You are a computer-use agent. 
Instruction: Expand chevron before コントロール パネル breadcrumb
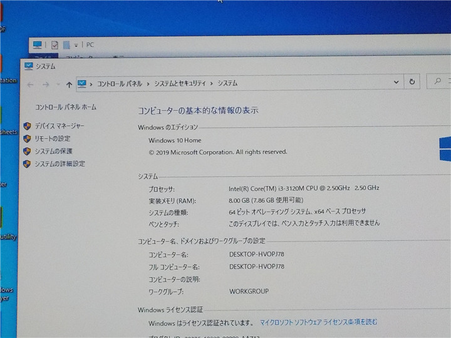pyautogui.click(x=91, y=84)
